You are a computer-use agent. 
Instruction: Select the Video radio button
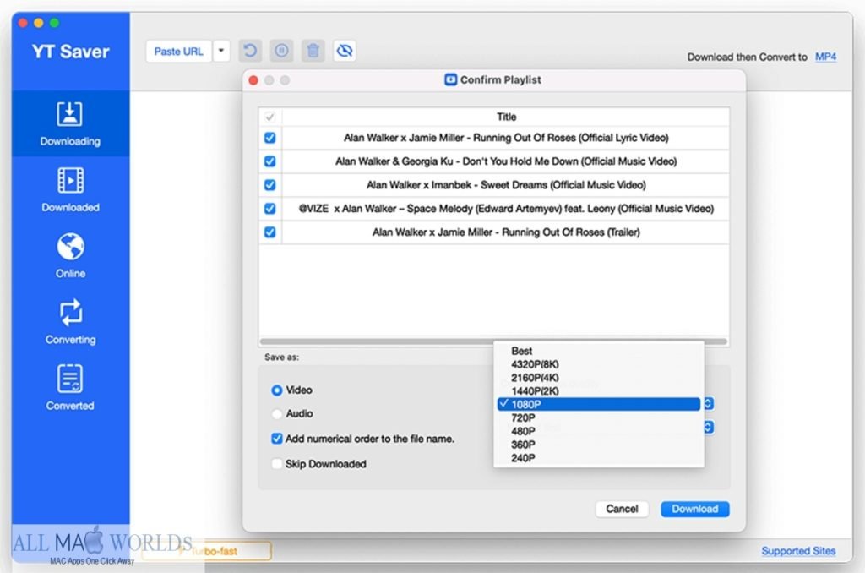click(277, 390)
